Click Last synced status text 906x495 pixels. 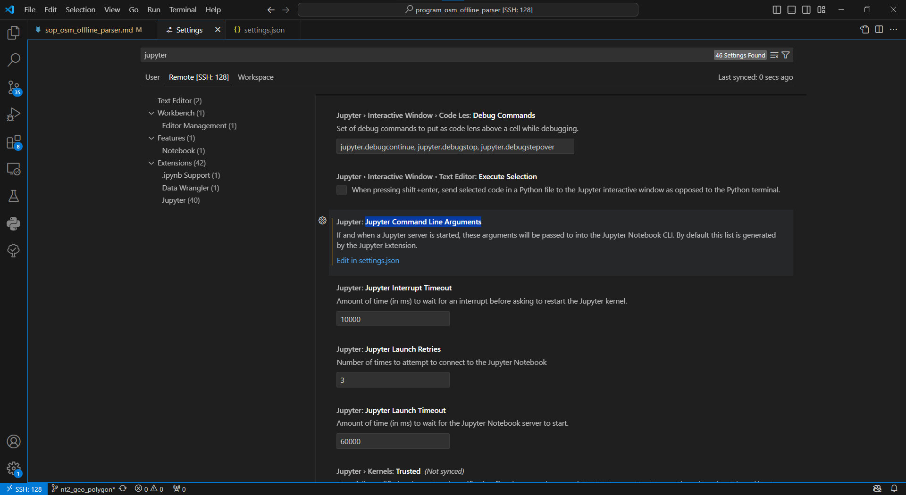coord(755,77)
